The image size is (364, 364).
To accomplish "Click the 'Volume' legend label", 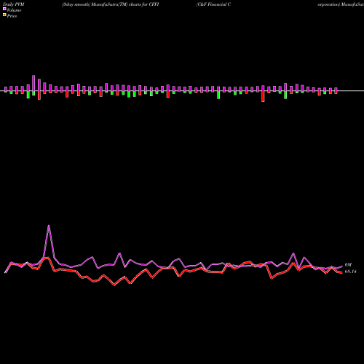I will point(14,10).
